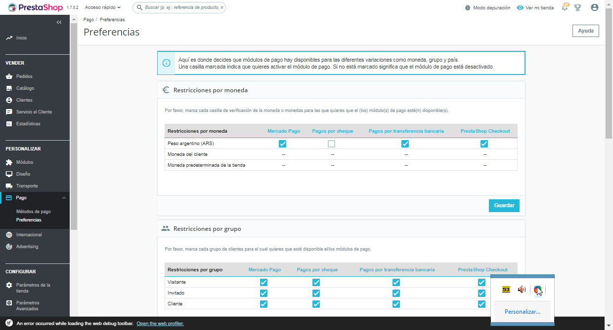Collapse the Pago menu chevron
Image resolution: width=613 pixels, height=330 pixels.
64,198
